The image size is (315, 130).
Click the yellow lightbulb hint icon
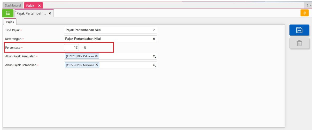[x=305, y=13]
